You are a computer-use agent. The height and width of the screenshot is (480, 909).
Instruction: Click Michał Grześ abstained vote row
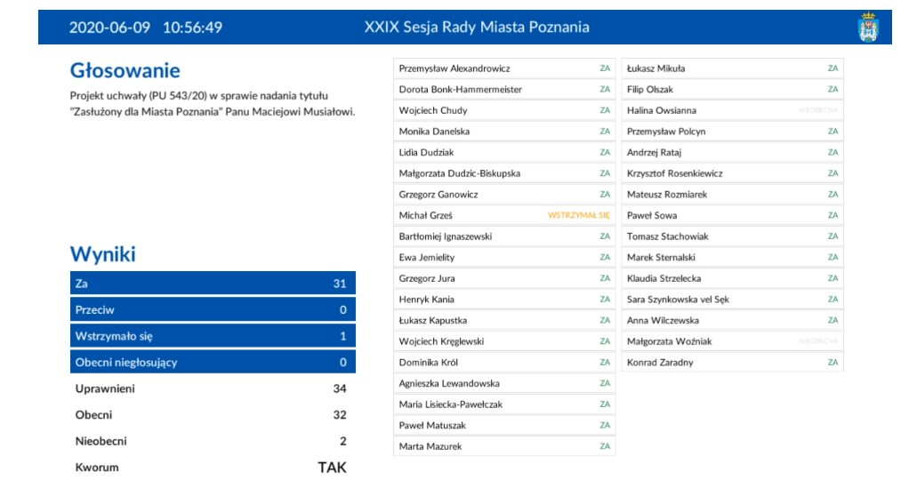[504, 215]
